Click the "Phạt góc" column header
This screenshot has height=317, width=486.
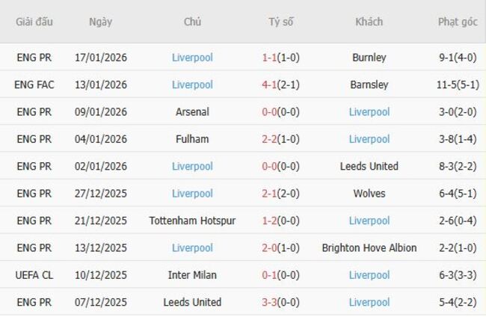(x=458, y=22)
